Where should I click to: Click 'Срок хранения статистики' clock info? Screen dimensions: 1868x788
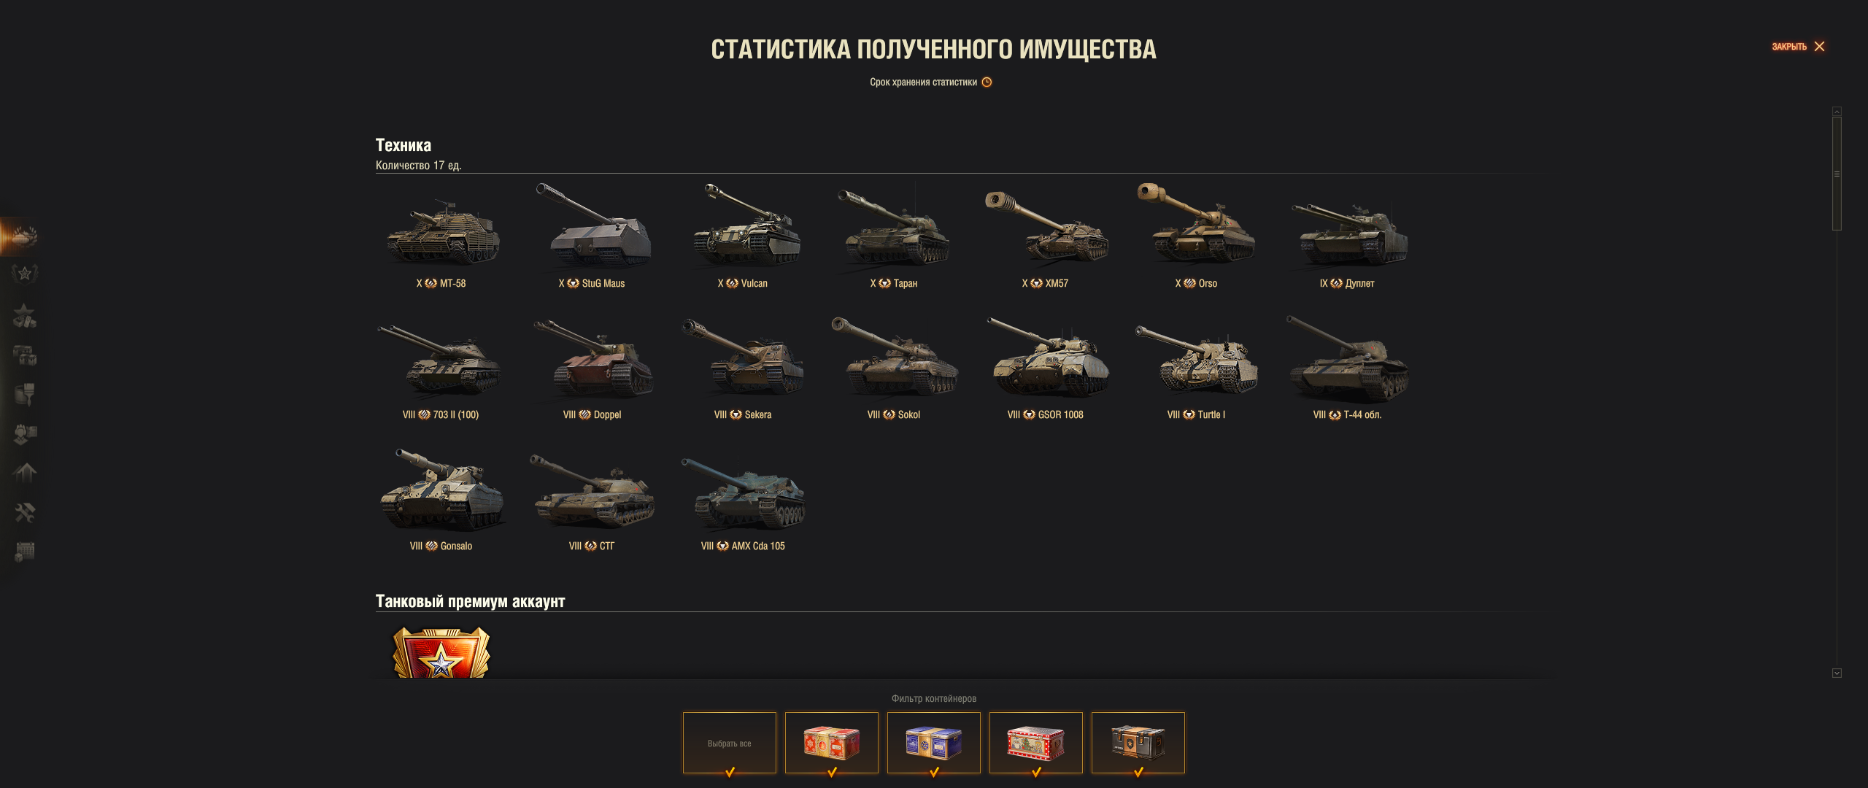[930, 82]
